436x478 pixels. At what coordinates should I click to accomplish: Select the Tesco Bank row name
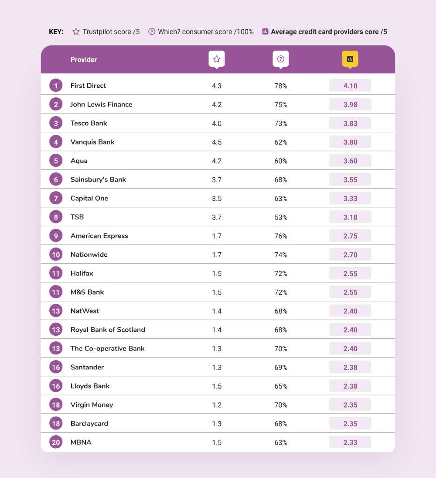89,123
